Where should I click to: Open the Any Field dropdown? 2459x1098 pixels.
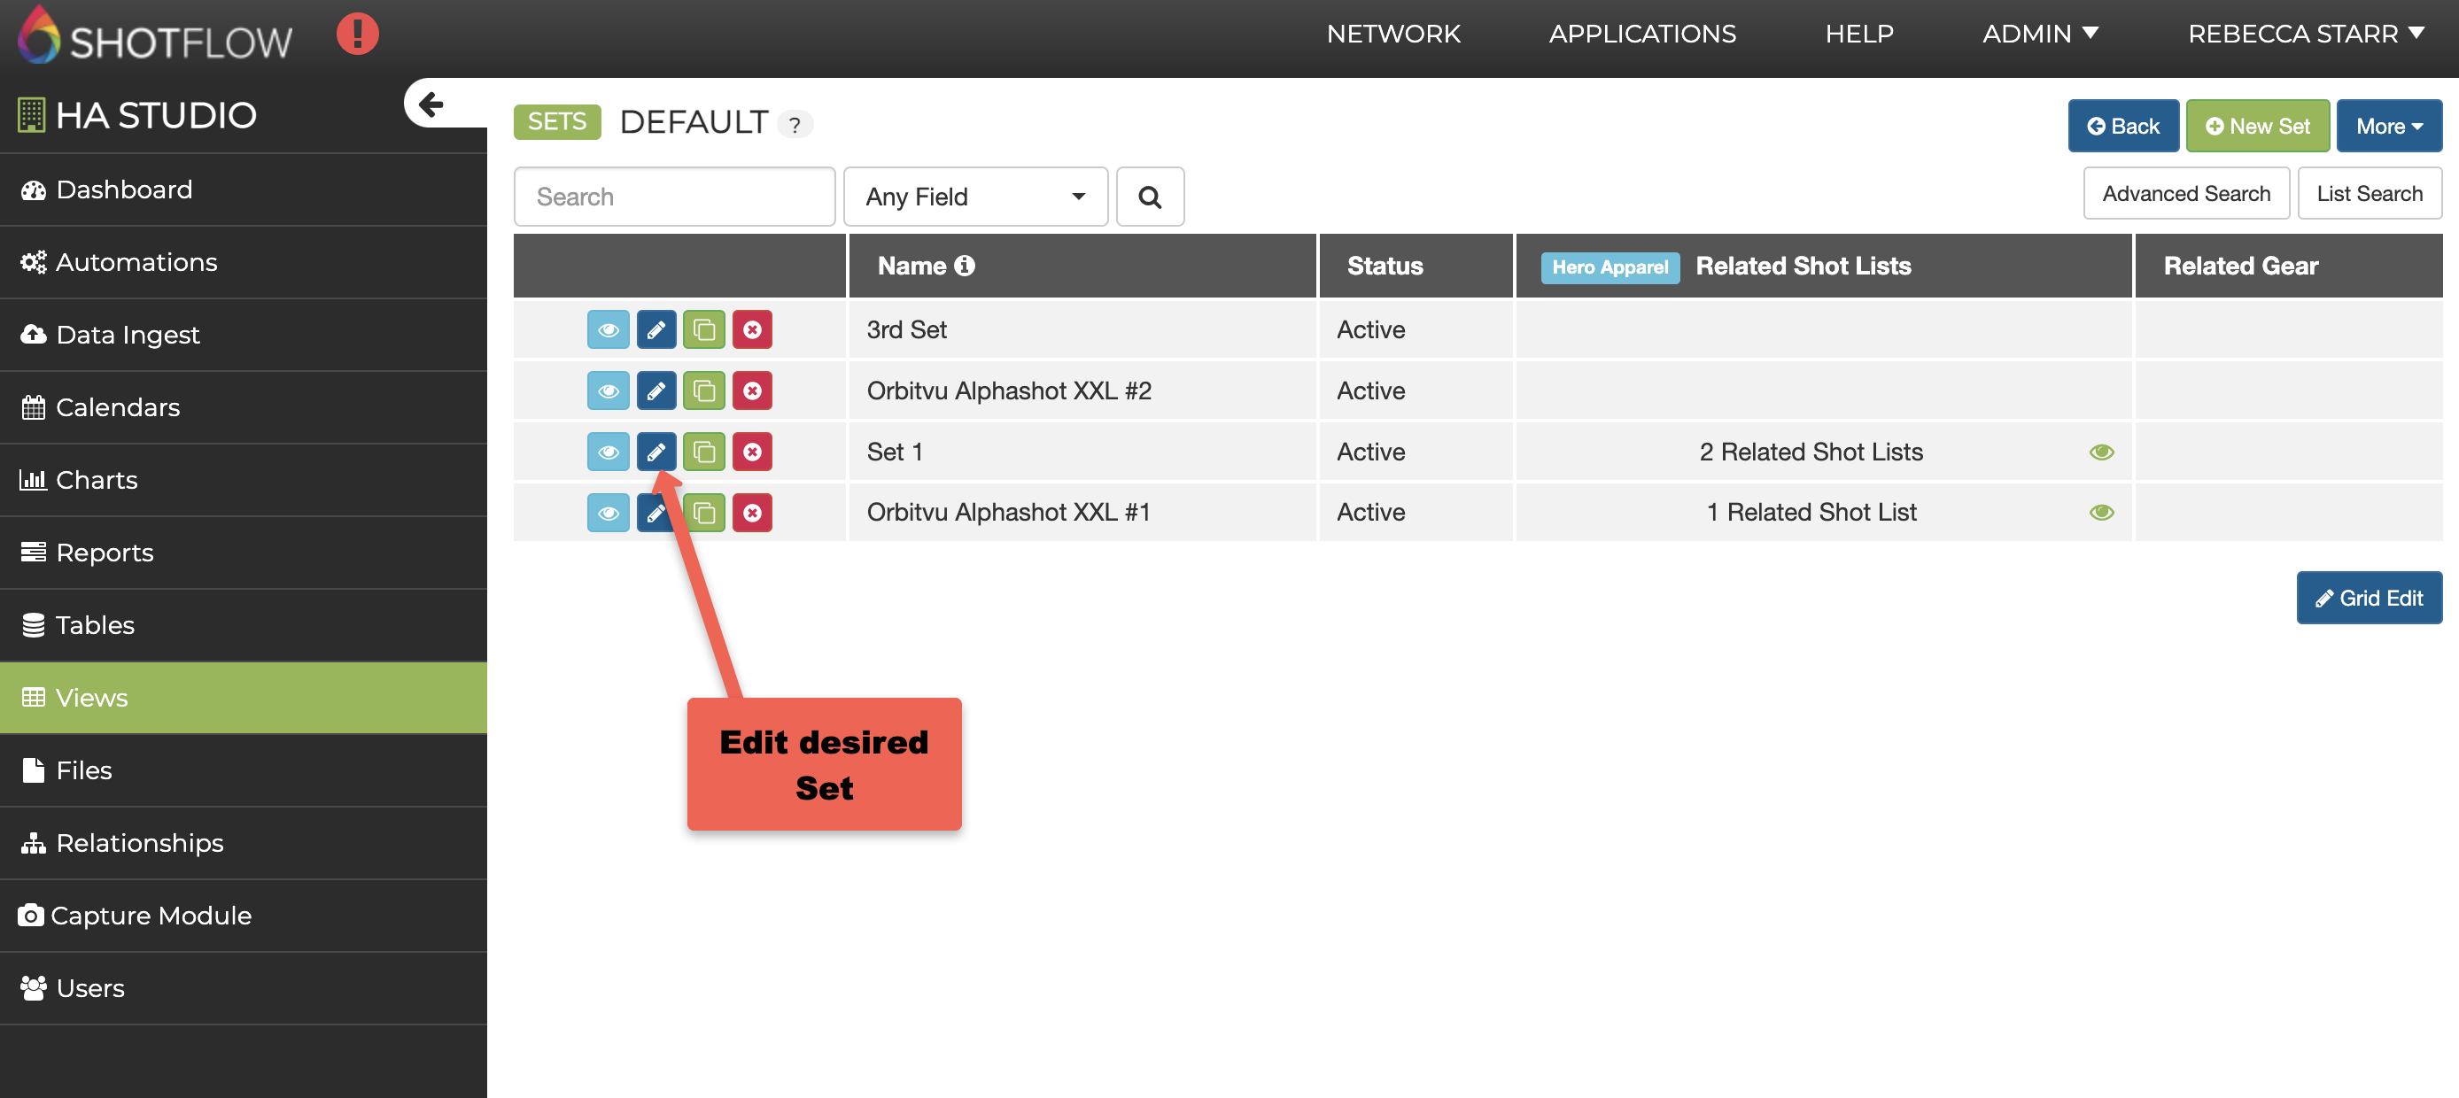coord(974,197)
